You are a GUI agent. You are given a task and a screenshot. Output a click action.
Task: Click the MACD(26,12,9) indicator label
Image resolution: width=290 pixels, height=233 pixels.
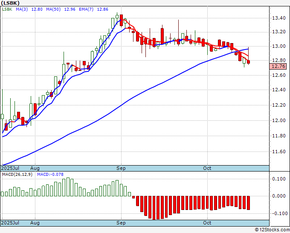tap(17, 175)
